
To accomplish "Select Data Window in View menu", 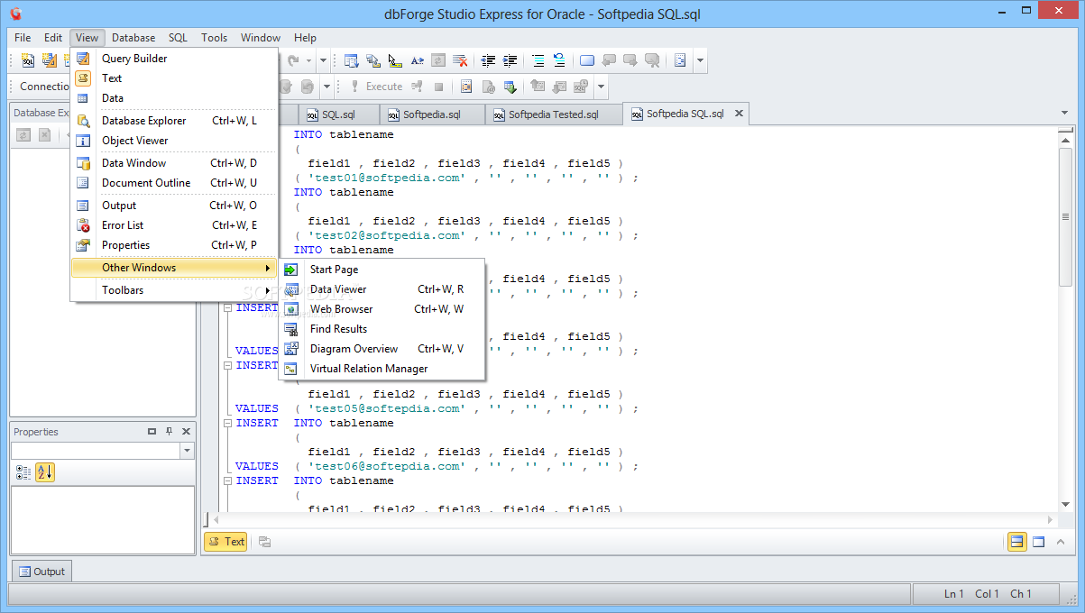I will [x=173, y=163].
